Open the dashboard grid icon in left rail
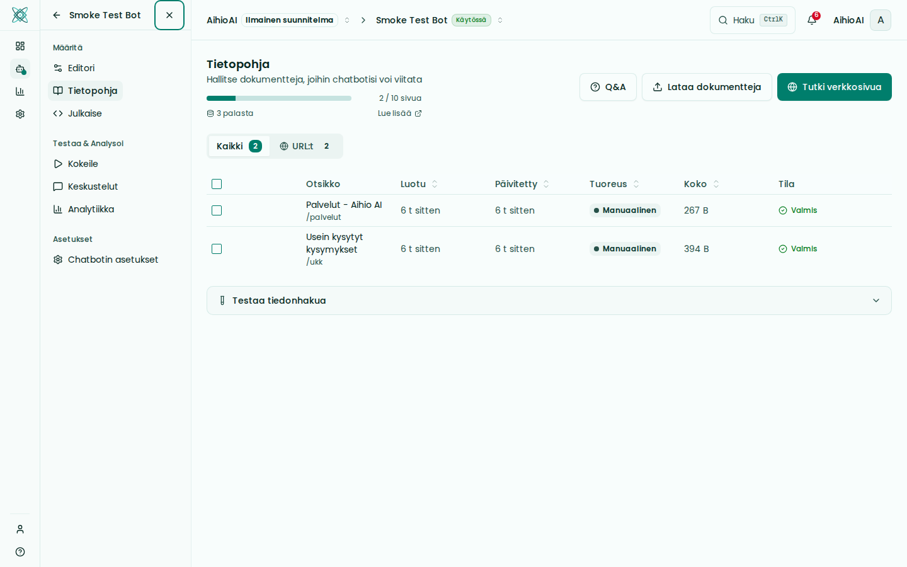The width and height of the screenshot is (907, 567). point(20,46)
